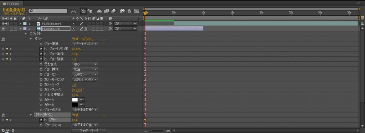
Task: Click graph icon beside グロー半径
Action: pos(46,54)
